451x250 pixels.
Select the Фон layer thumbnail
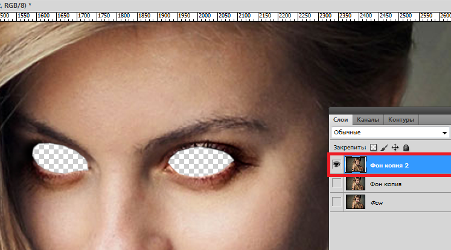point(356,202)
